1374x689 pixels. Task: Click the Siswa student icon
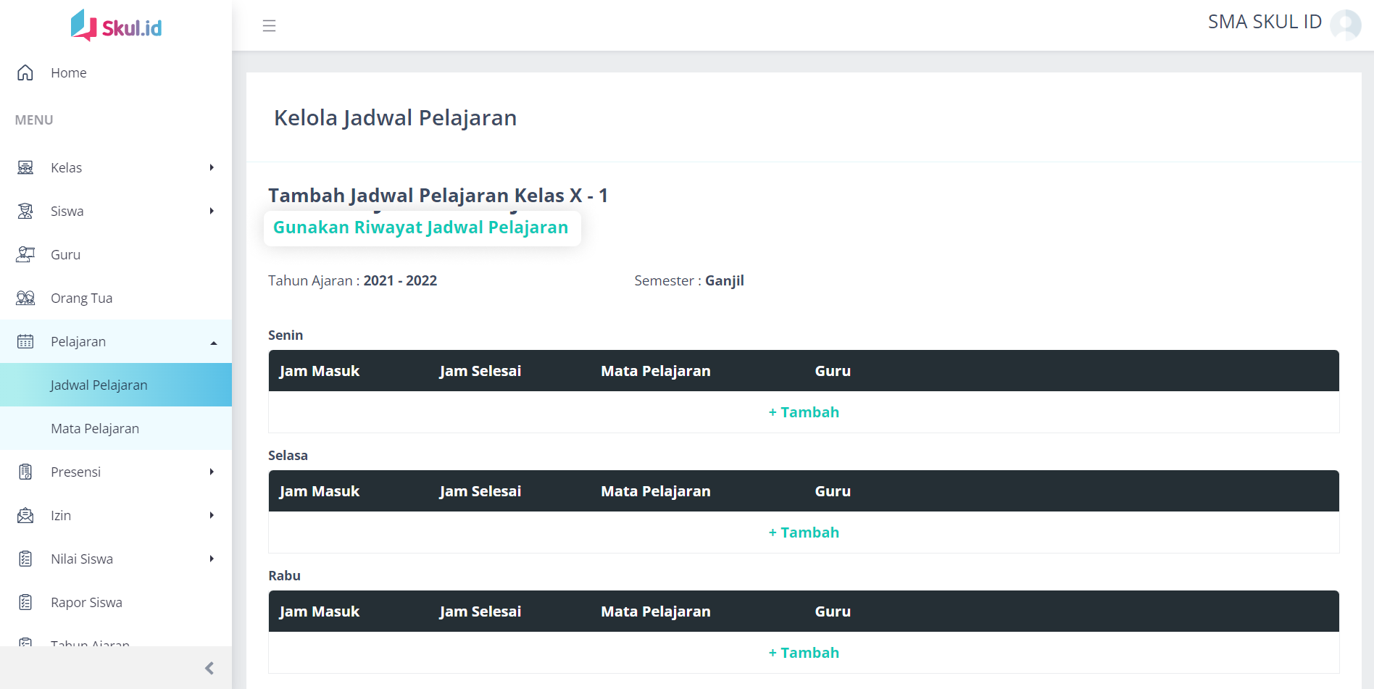point(25,211)
